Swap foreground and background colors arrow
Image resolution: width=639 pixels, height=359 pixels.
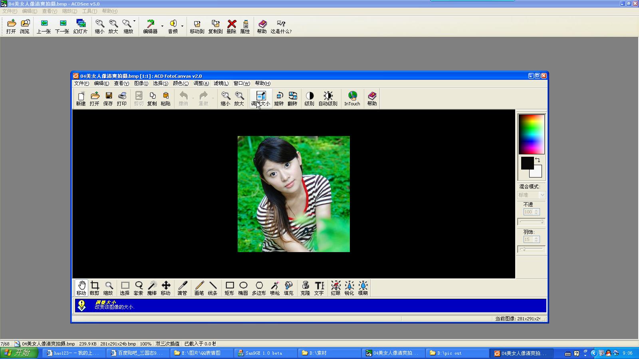(x=538, y=160)
